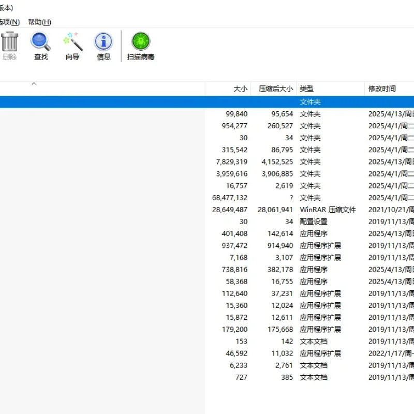Select the folder row sized 68,477,132
This screenshot has width=414, height=414.
click(207, 198)
